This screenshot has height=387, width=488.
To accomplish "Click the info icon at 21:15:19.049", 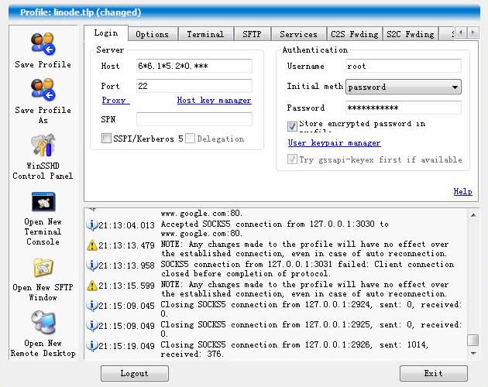I will click(x=91, y=346).
